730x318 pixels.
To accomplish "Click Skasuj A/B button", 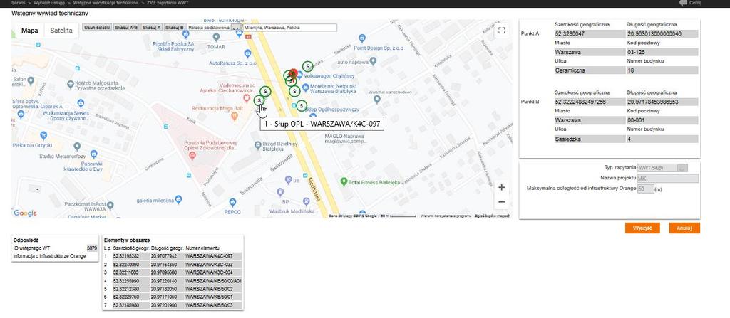I will point(127,28).
